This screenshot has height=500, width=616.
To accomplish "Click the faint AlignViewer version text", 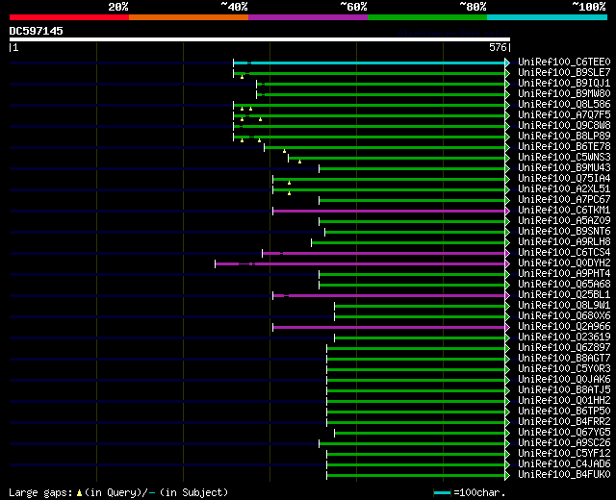I will (453, 33).
